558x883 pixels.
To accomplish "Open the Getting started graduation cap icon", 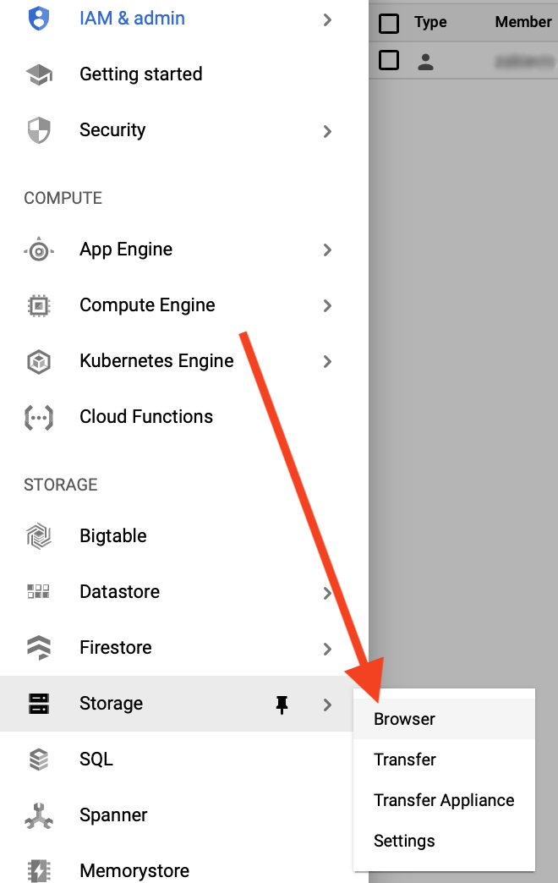I will pyautogui.click(x=39, y=74).
